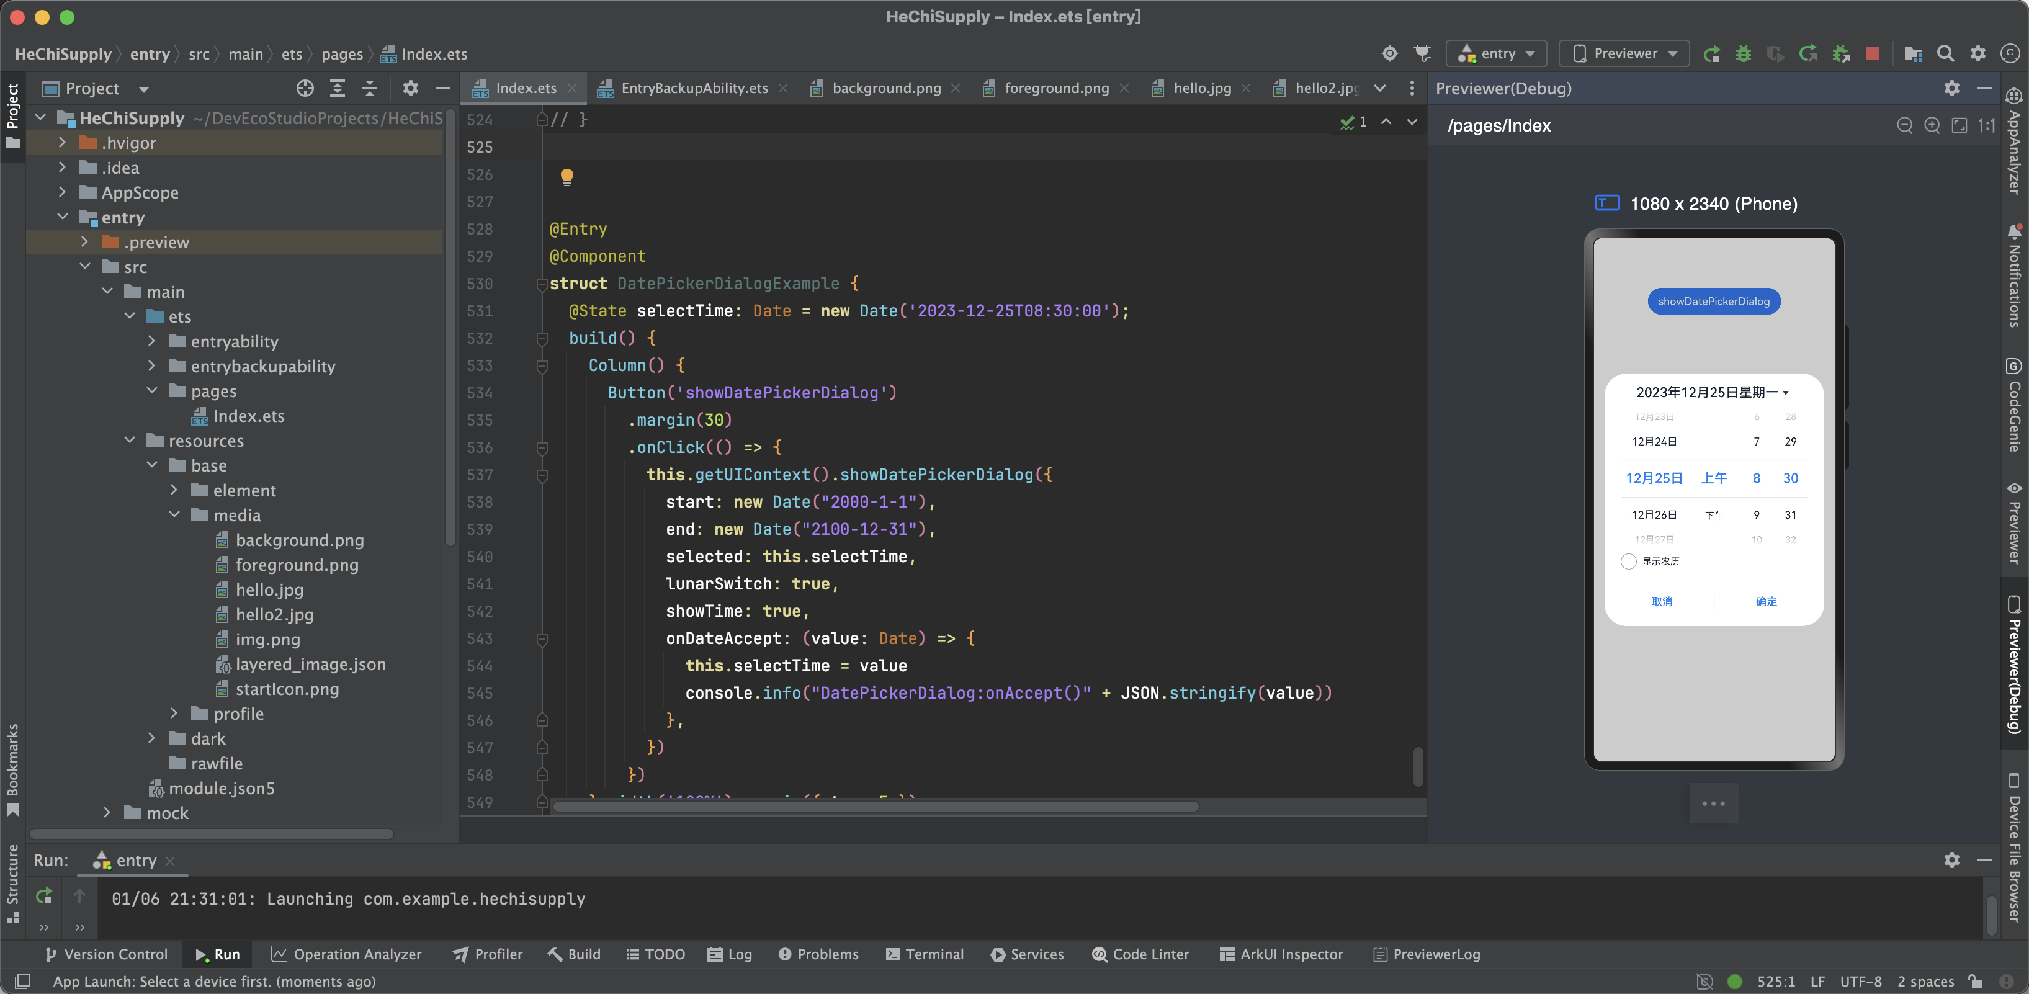2029x994 pixels.
Task: Switch to the EntryBackupAbility.ets tab
Action: [x=693, y=88]
